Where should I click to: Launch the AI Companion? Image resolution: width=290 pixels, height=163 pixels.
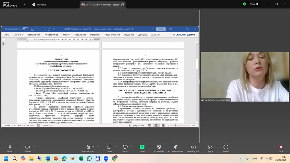click(175, 147)
